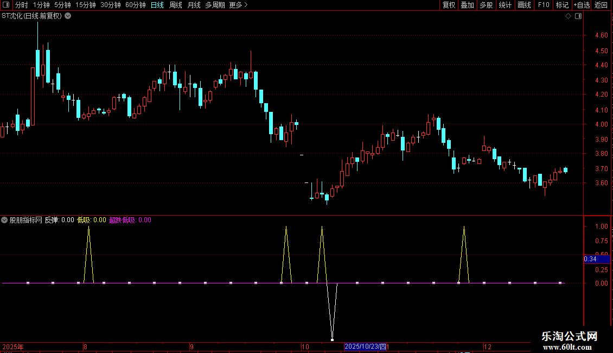613x353 pixels.
Task: Toggle the left side panel icon
Action: tap(6, 5)
